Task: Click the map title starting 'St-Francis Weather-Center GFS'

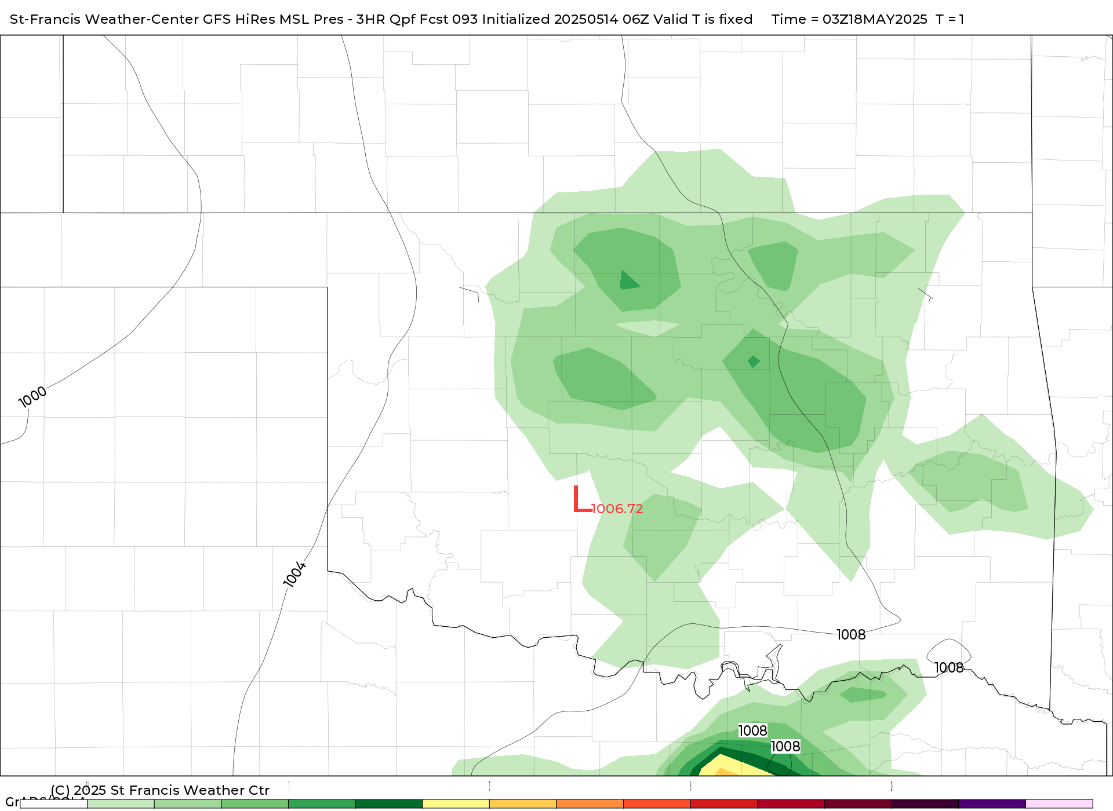Action: pyautogui.click(x=381, y=19)
